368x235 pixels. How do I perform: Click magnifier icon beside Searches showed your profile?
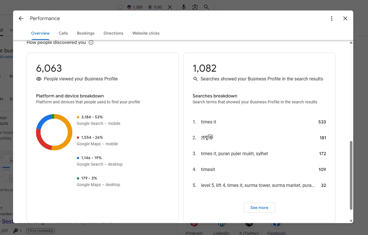click(195, 79)
